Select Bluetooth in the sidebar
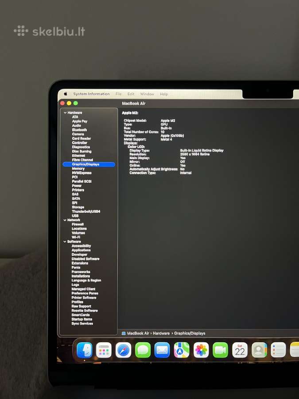This screenshot has height=399, width=299. coord(79,130)
